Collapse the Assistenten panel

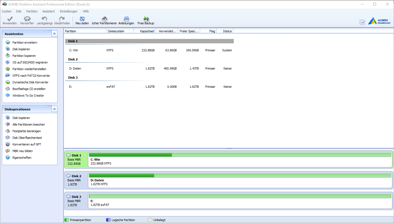pos(54,34)
